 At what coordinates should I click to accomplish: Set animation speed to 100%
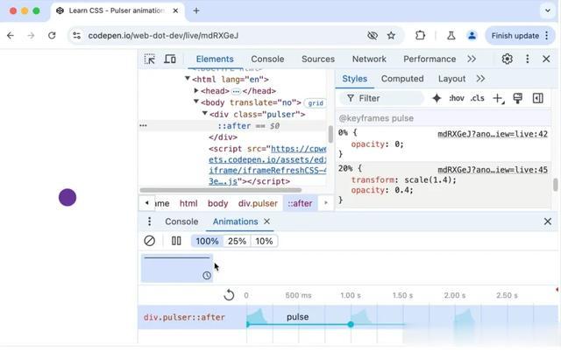pyautogui.click(x=207, y=241)
